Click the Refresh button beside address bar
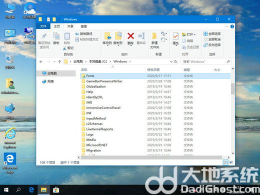The height and width of the screenshot is (195, 260). (175, 61)
